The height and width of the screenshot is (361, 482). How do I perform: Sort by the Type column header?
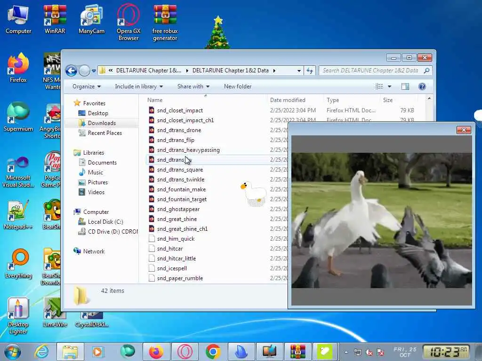pos(333,100)
